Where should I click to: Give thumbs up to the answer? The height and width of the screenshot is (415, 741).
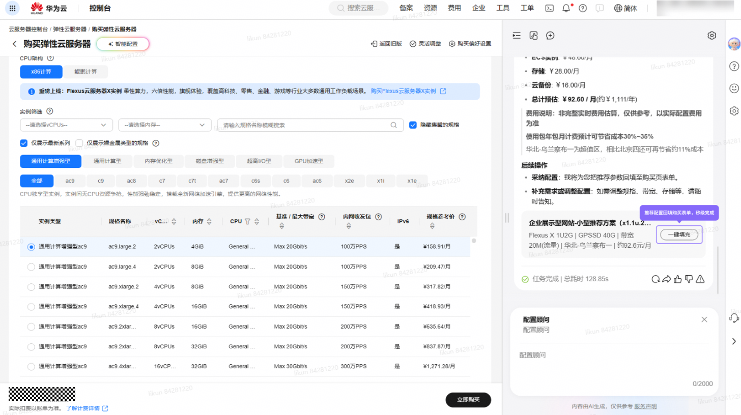point(677,279)
